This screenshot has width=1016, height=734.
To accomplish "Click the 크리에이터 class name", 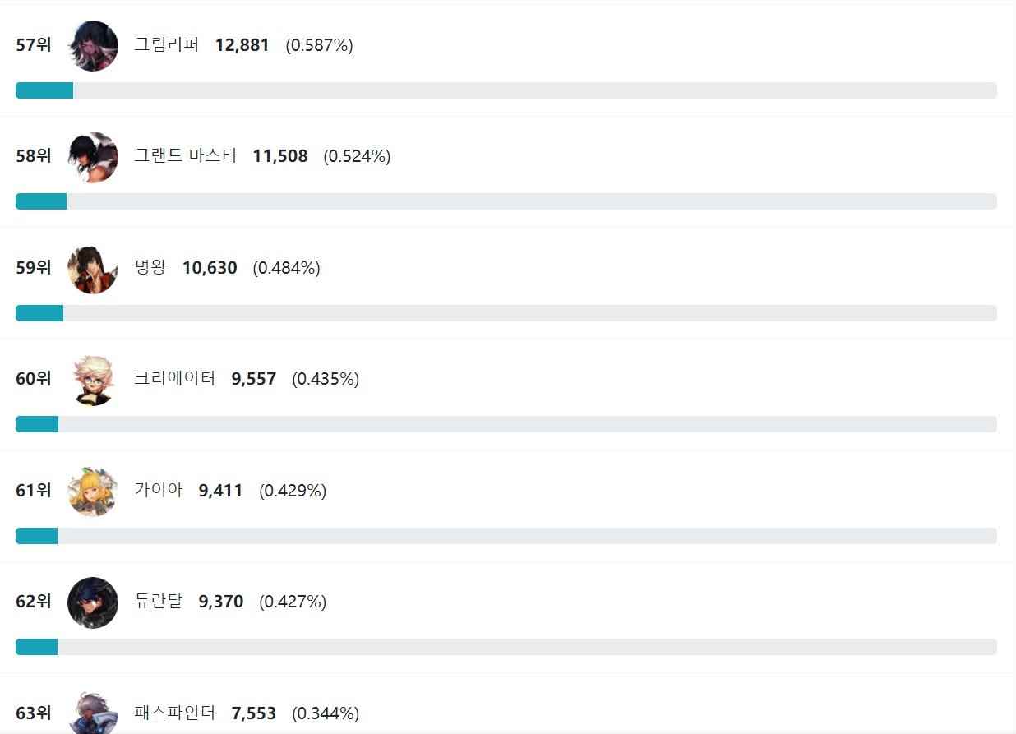I will point(174,379).
